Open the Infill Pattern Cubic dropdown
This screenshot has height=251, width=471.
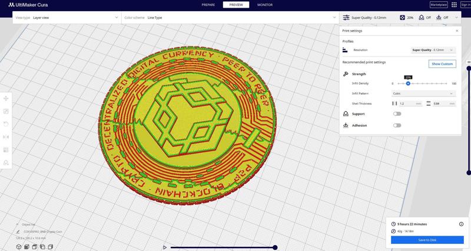click(423, 93)
